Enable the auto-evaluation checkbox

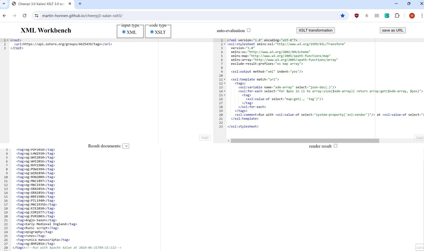click(249, 30)
